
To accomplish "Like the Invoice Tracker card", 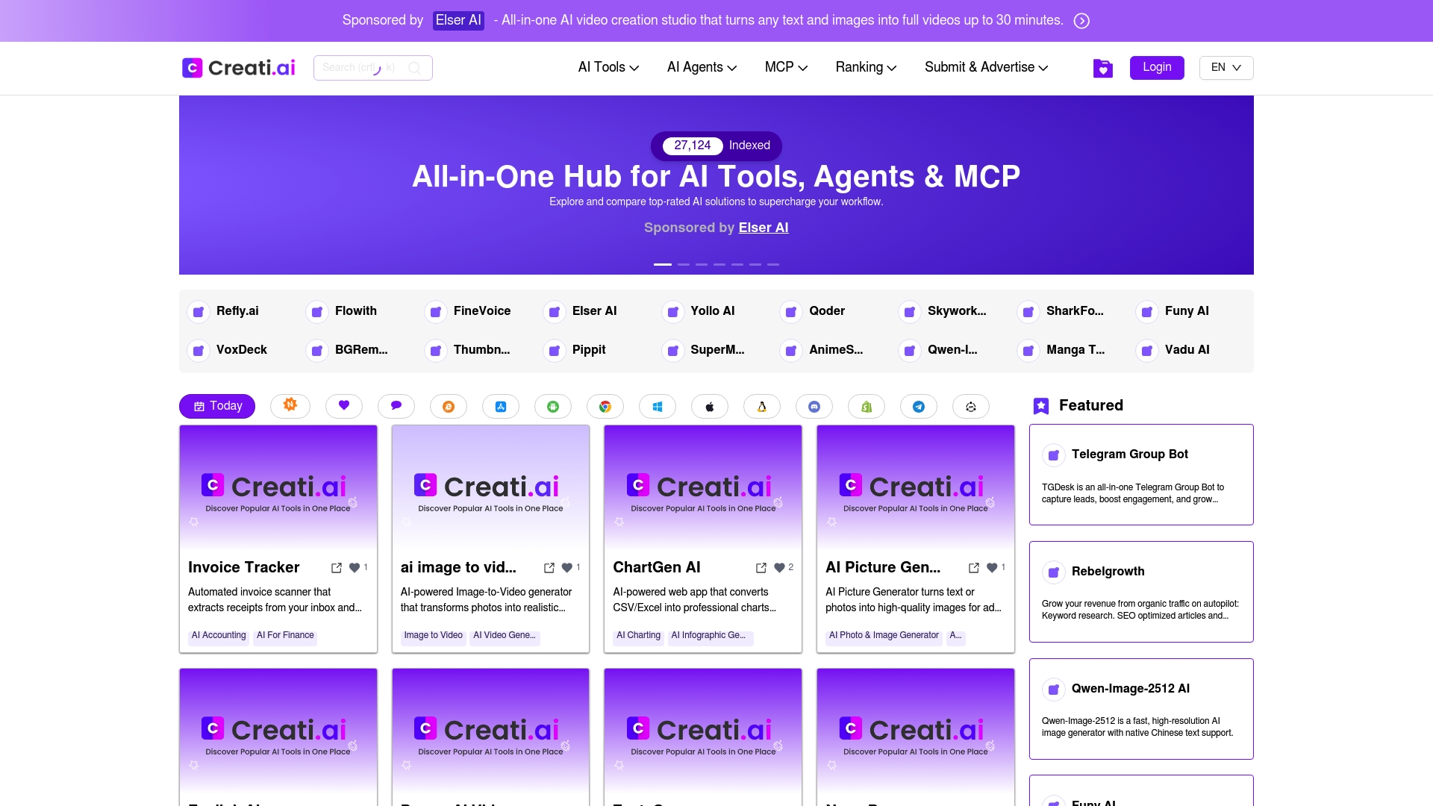I will [355, 567].
